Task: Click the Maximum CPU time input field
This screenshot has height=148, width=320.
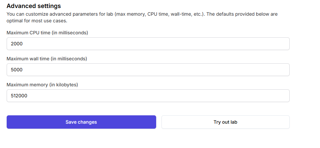Action: click(x=148, y=44)
